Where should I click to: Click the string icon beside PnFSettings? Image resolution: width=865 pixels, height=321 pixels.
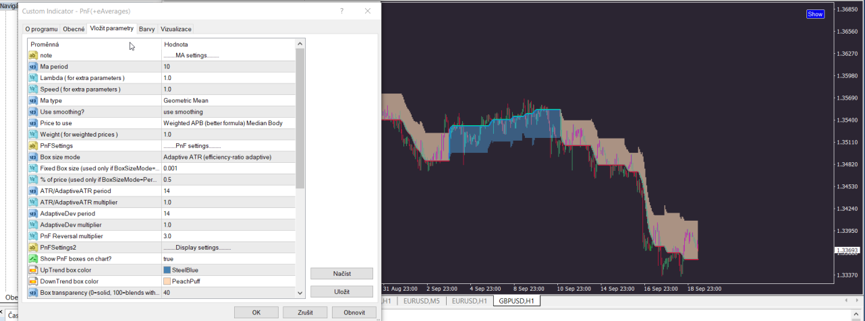point(33,145)
